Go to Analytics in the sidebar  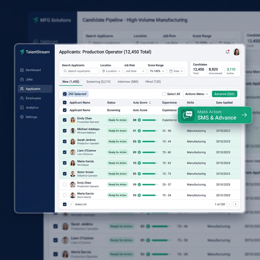click(29, 108)
